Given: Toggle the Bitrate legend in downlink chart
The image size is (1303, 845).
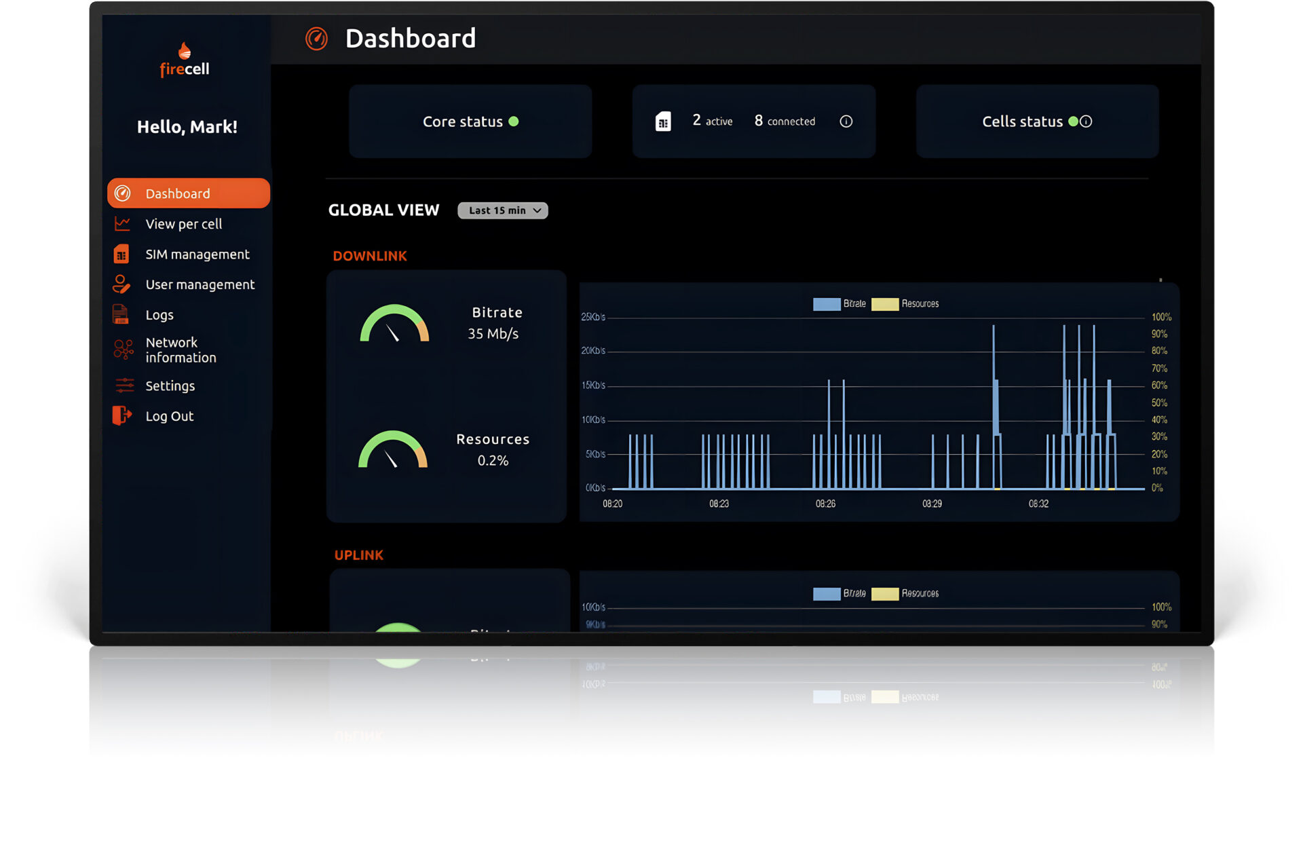Looking at the screenshot, I should click(840, 303).
